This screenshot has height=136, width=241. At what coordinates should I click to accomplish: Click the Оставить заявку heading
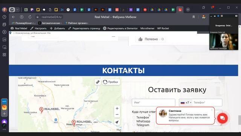(x=177, y=90)
